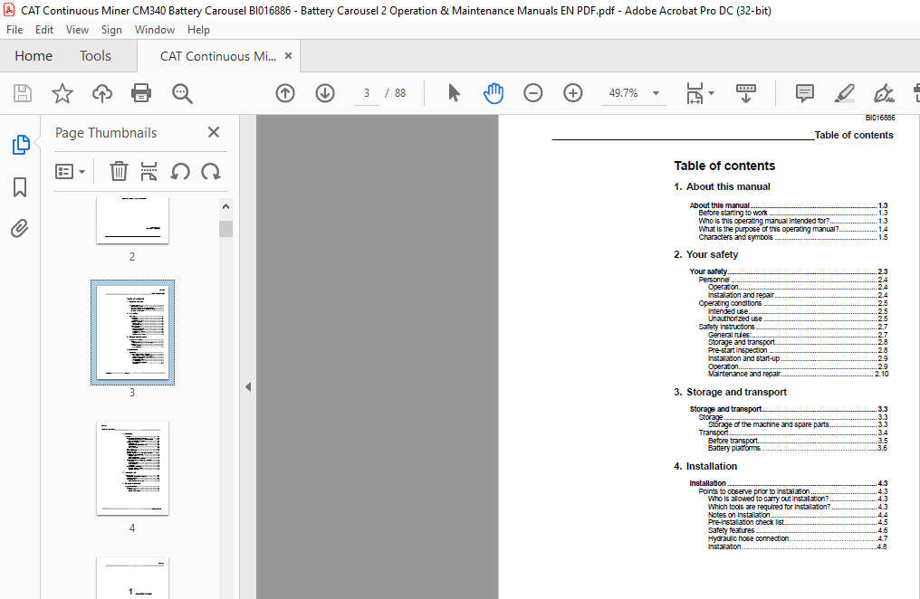Click 'Battery platforms' contents entry
The height and width of the screenshot is (599, 920).
(x=798, y=449)
